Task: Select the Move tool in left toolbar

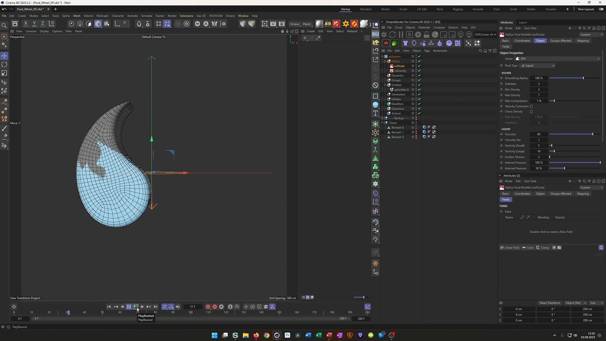Action: [x=4, y=56]
